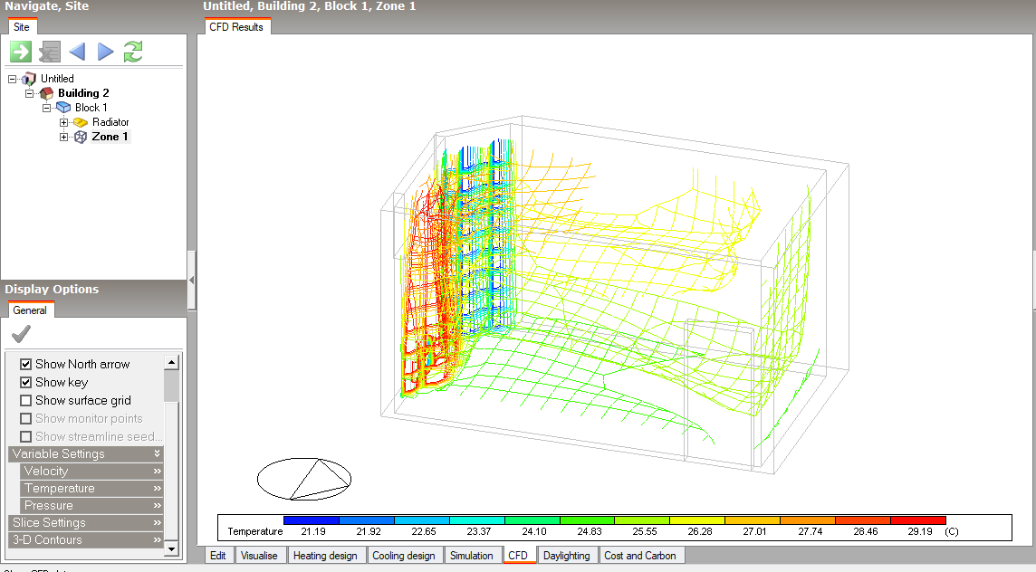The image size is (1036, 572).
Task: Expand the 3-D Contours section
Action: (x=86, y=539)
